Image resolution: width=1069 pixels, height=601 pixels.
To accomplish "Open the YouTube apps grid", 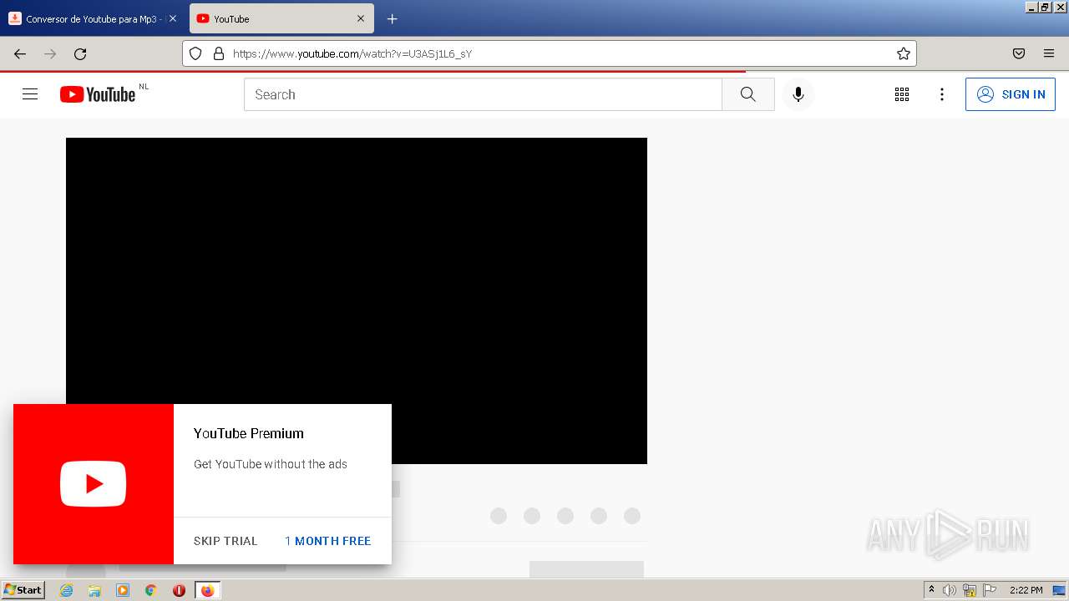I will pos(902,94).
